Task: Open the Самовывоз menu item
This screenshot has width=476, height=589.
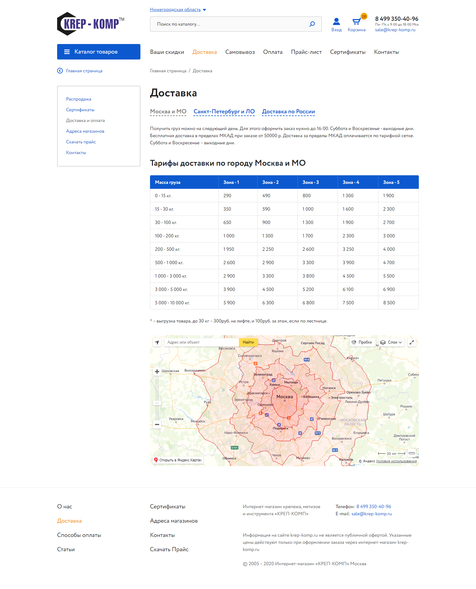Action: tap(240, 52)
